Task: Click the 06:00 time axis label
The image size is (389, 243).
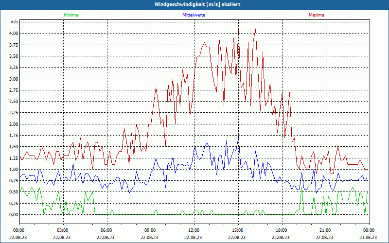Action: tap(107, 230)
